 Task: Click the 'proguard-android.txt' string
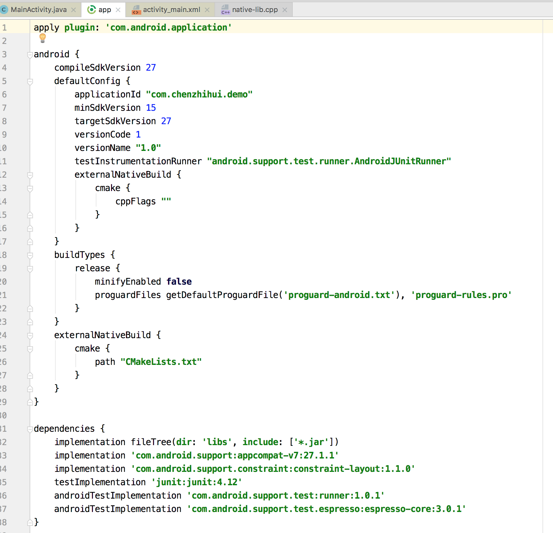[339, 295]
